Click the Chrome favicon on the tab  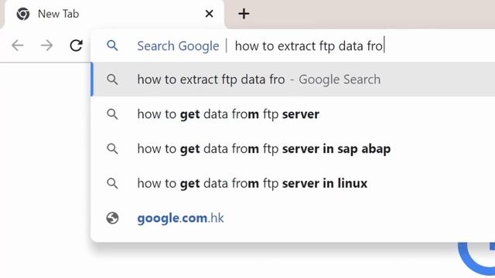click(x=23, y=14)
